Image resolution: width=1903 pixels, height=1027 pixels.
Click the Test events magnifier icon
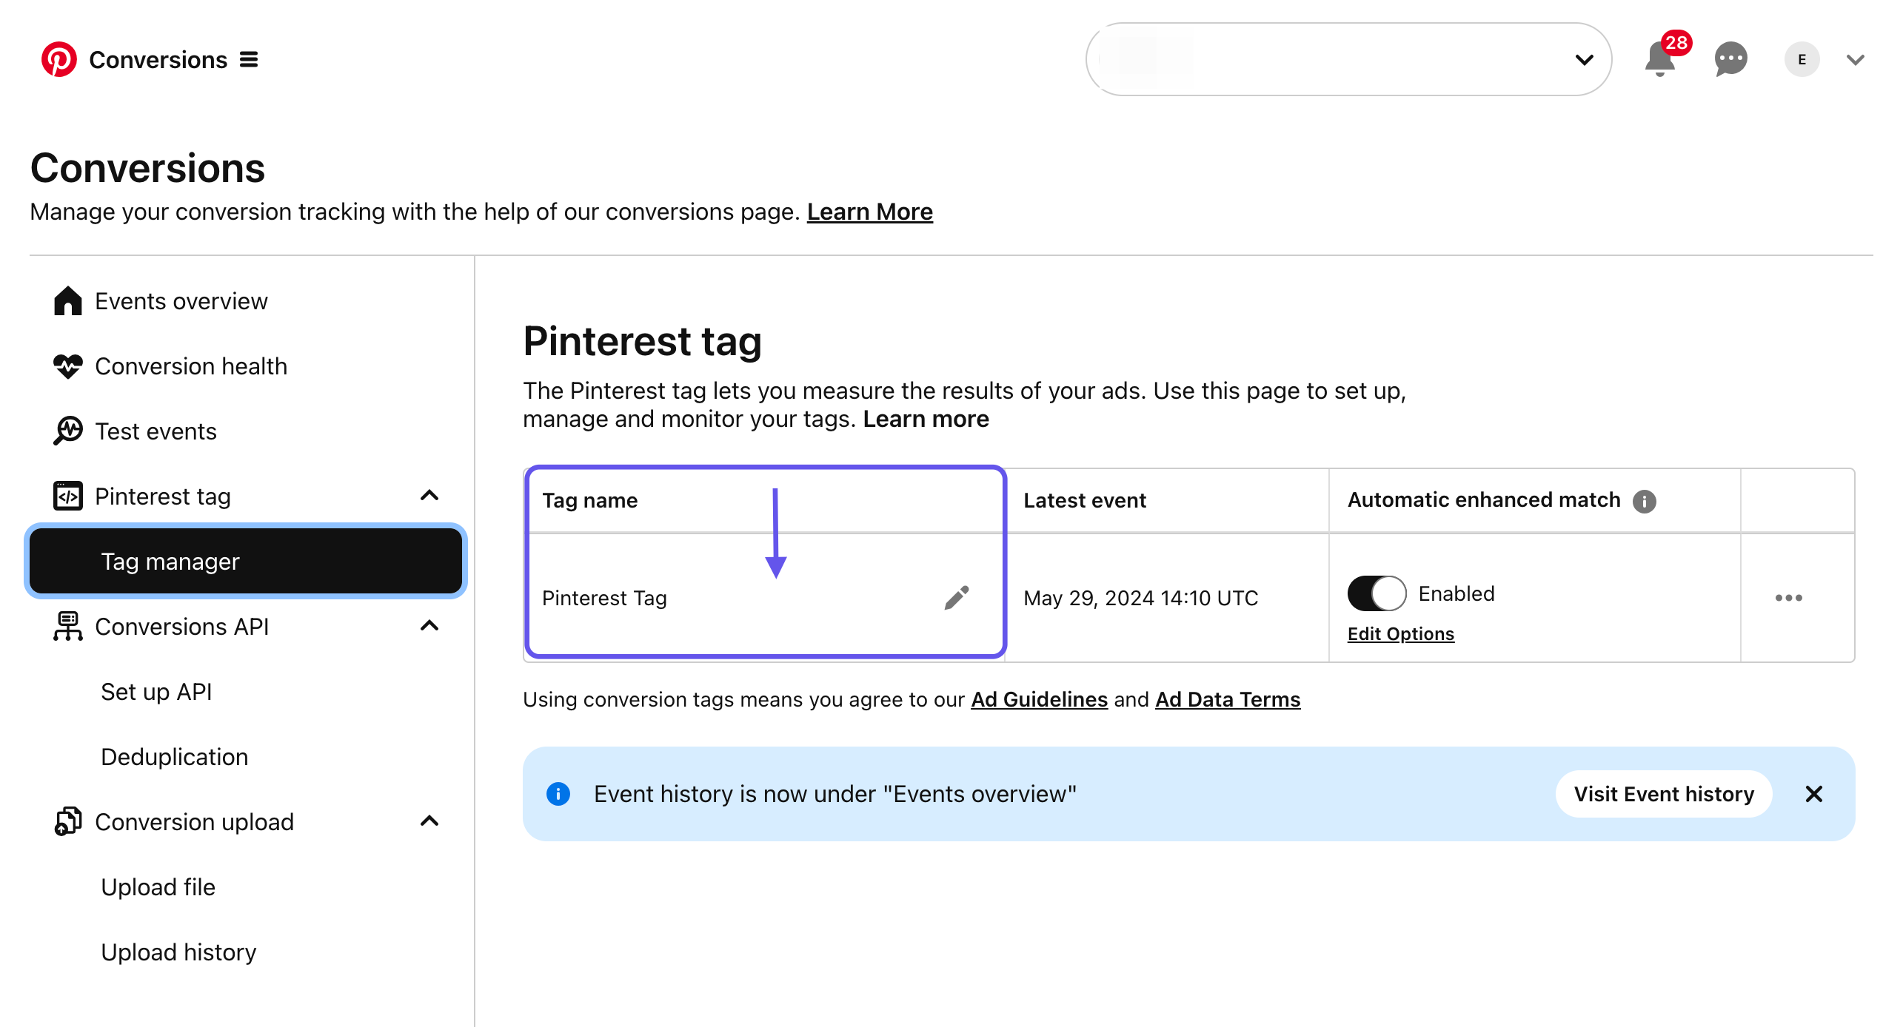click(x=68, y=431)
